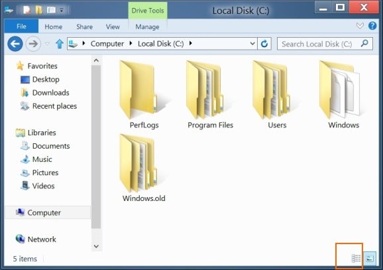Click New Folder icon in Quick Access Toolbar

point(38,10)
